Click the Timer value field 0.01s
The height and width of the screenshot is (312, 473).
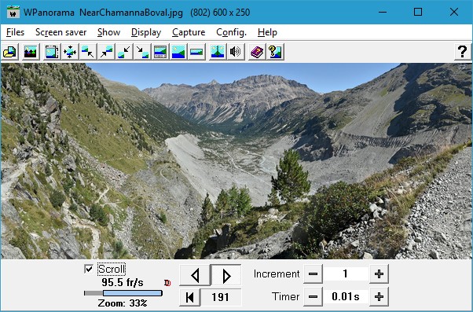coord(346,296)
